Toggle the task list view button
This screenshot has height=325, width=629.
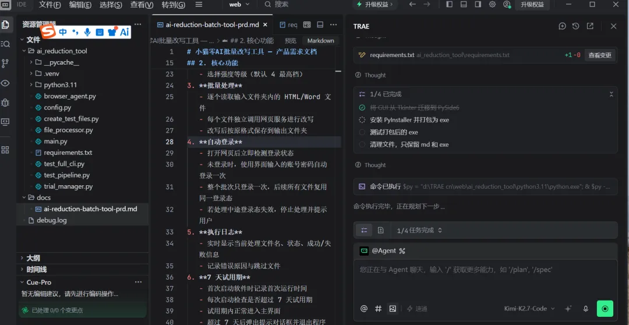pyautogui.click(x=364, y=230)
